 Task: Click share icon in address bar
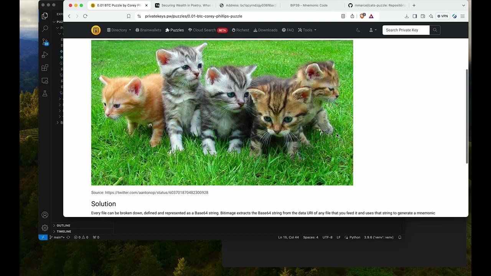coord(352,16)
